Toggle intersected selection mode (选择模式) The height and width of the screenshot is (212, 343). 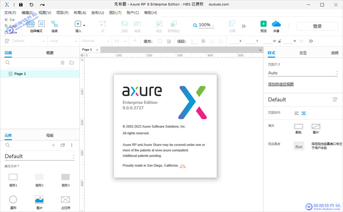[x=31, y=23]
